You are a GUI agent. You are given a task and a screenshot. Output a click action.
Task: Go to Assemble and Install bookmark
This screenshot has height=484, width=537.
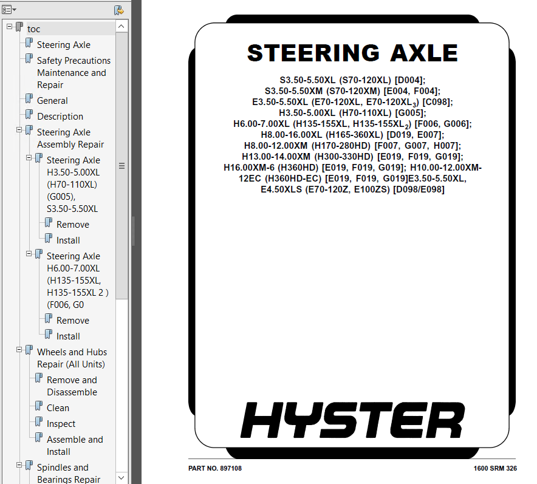click(75, 446)
